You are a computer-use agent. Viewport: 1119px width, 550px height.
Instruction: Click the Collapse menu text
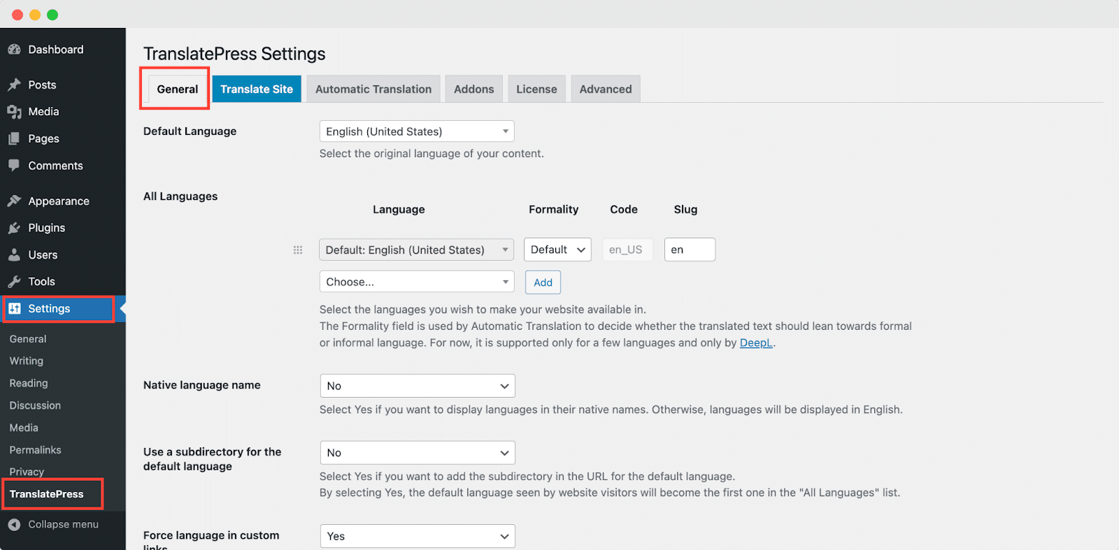click(63, 524)
